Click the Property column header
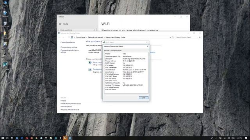The image size is (250, 140). coord(108,54)
